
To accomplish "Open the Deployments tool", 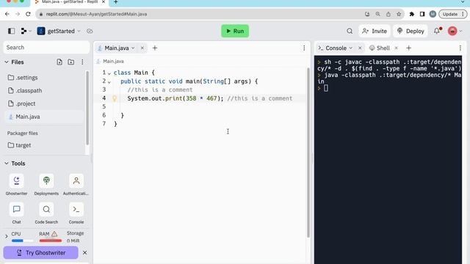I will (46, 184).
